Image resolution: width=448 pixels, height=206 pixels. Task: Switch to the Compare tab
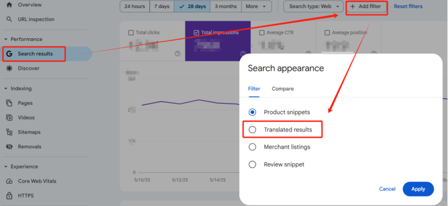tap(283, 89)
